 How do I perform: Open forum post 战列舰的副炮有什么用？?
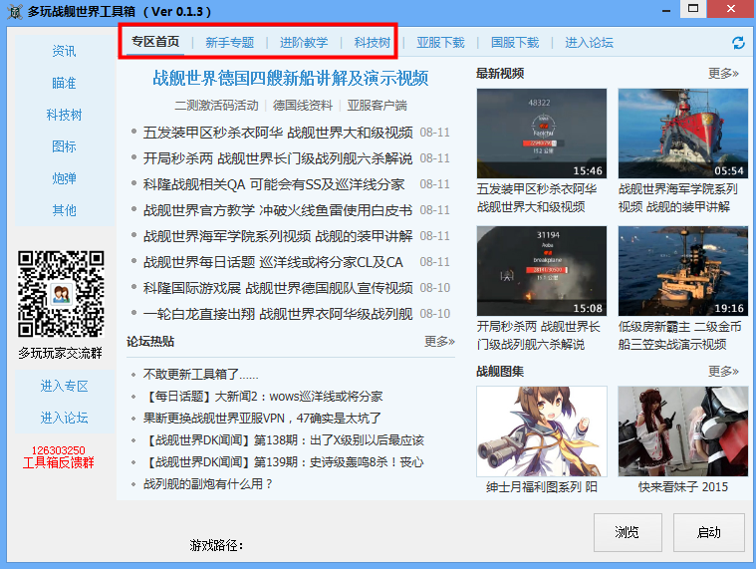pyautogui.click(x=208, y=483)
